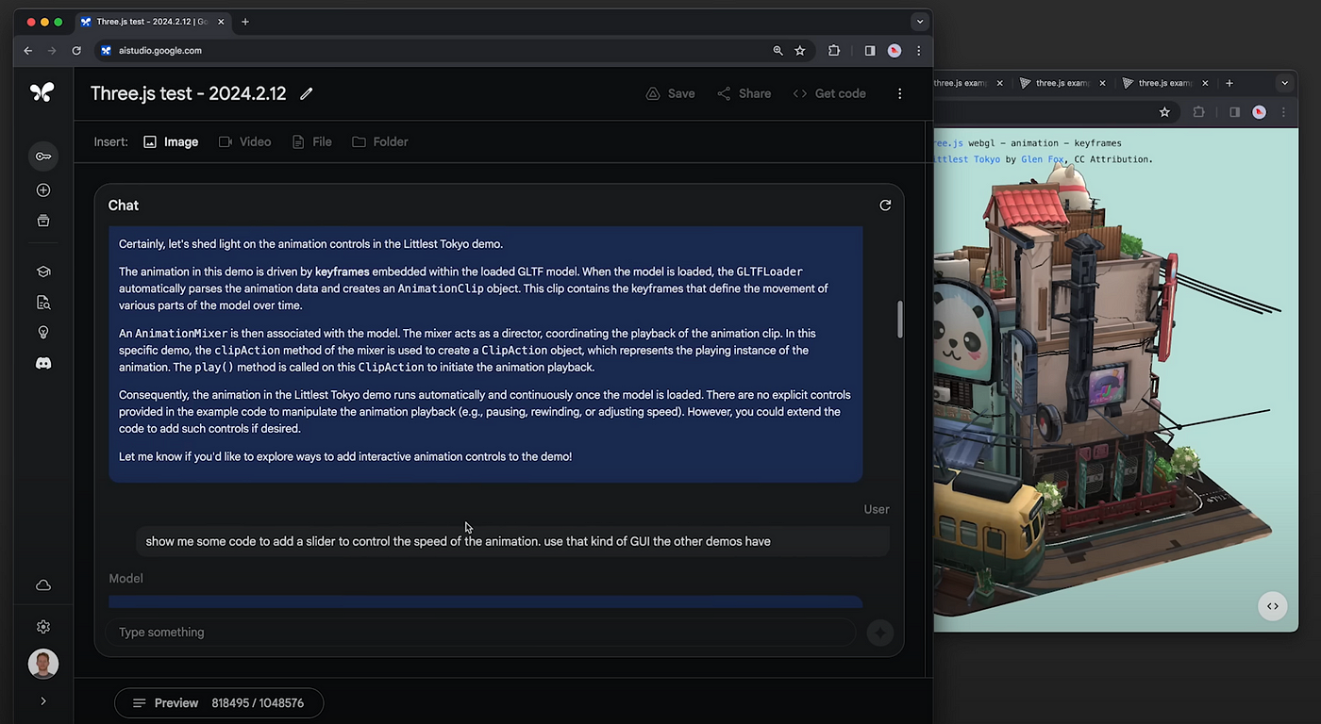The height and width of the screenshot is (724, 1321).
Task: Open extensions icon in right browser window
Action: pos(1198,112)
